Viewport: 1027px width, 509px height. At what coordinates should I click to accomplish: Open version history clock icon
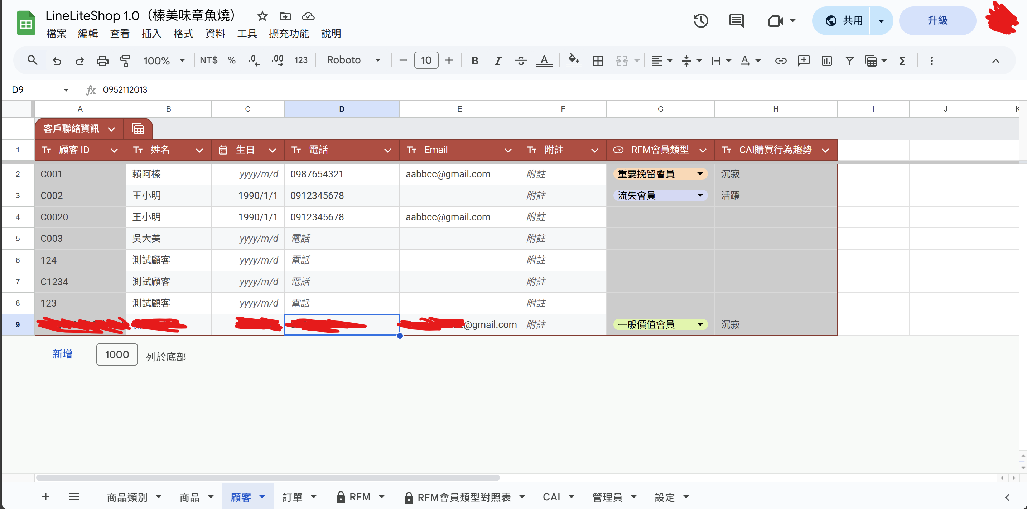click(x=700, y=21)
